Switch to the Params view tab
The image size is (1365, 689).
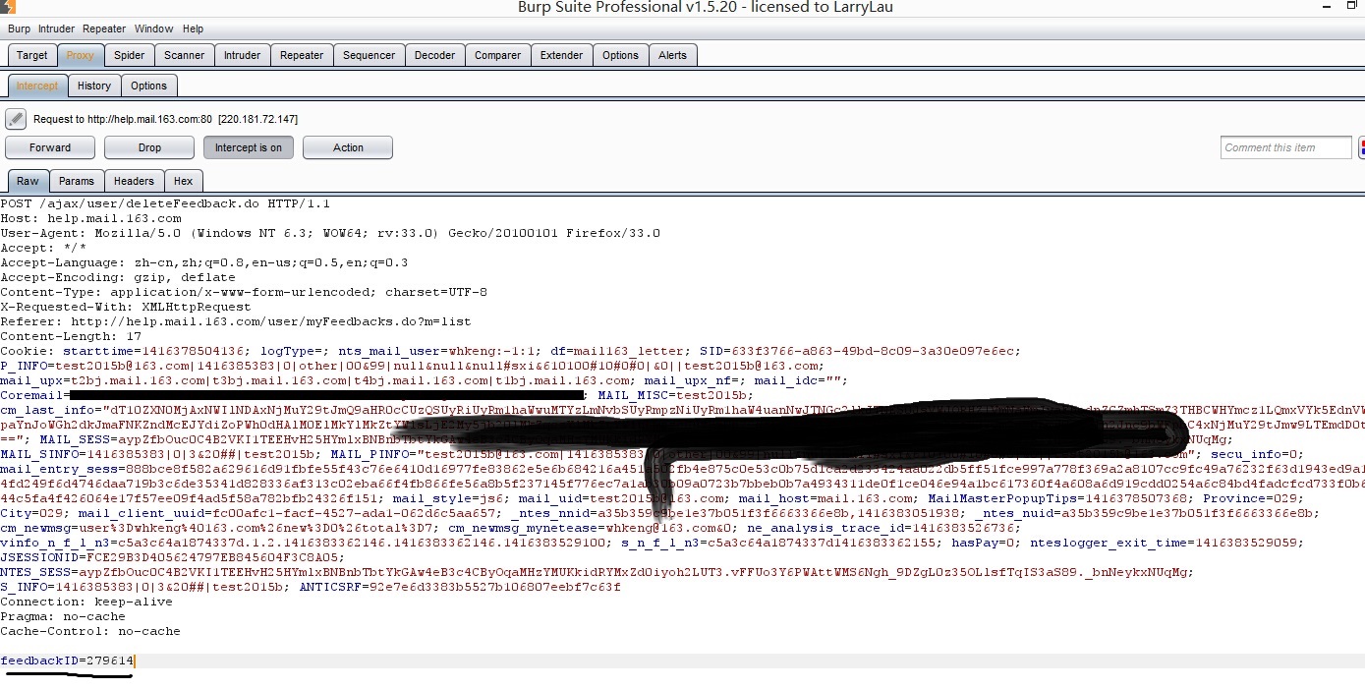tap(77, 181)
